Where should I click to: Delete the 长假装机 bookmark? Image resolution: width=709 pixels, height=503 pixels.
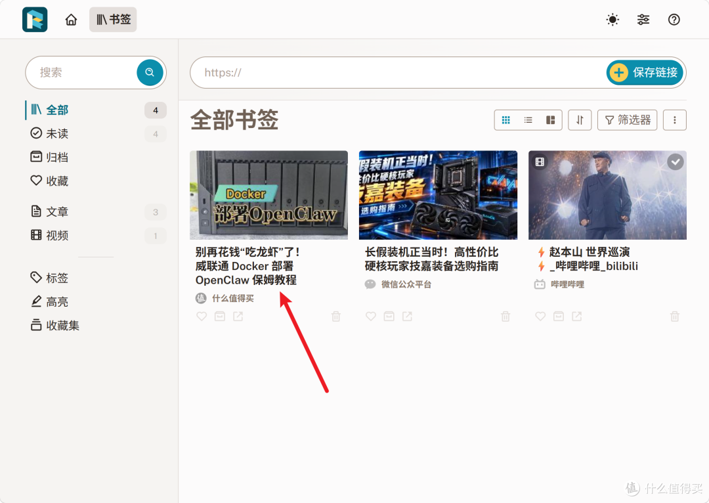tap(505, 317)
